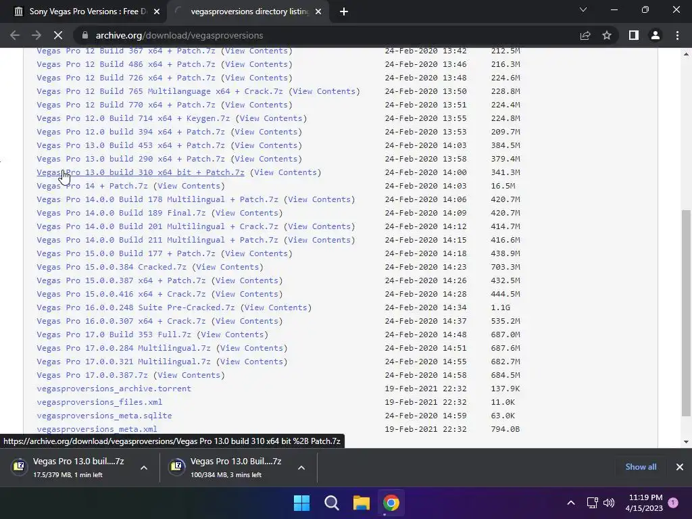This screenshot has width=692, height=519.
Task: Click Chrome icon in taskbar
Action: click(x=391, y=503)
